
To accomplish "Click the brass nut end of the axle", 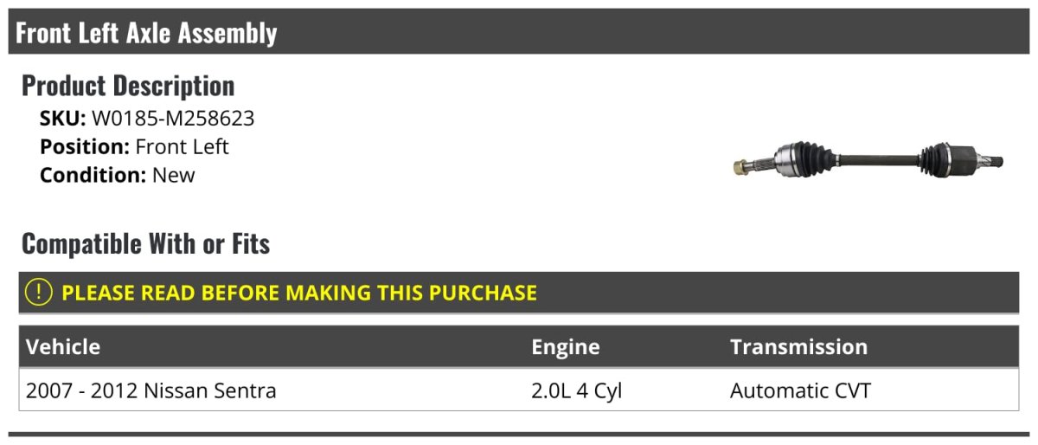I will (741, 165).
